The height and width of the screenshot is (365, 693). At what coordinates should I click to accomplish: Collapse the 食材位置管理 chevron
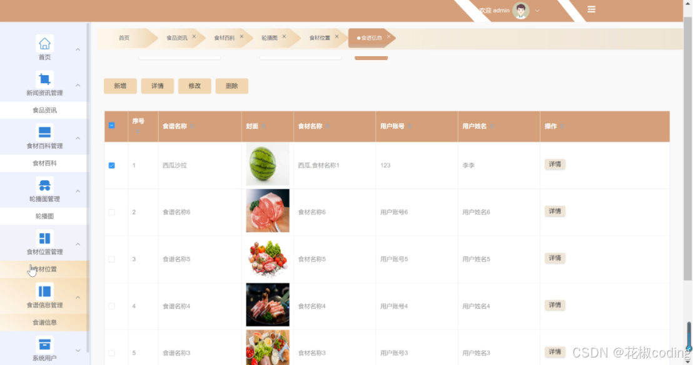pos(78,244)
